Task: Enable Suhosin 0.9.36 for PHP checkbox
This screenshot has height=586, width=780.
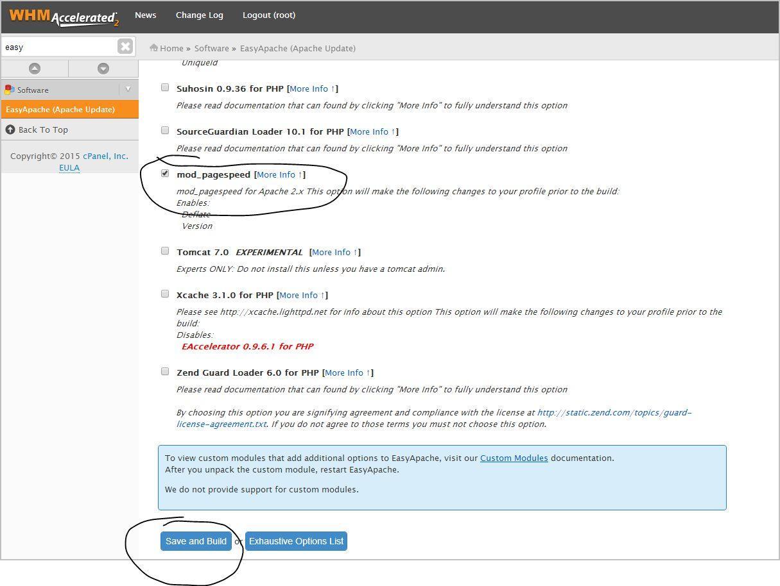Action: click(165, 88)
